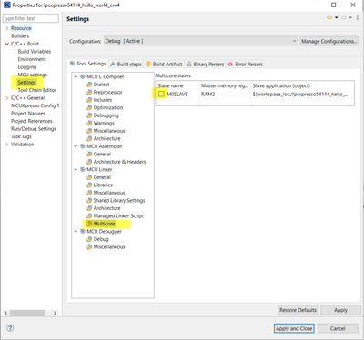Click the forward navigation arrow icon
364x340 pixels.
(x=343, y=18)
